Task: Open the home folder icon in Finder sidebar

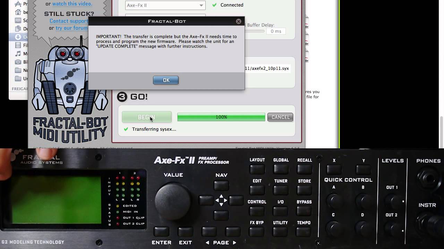Action: [17, 12]
